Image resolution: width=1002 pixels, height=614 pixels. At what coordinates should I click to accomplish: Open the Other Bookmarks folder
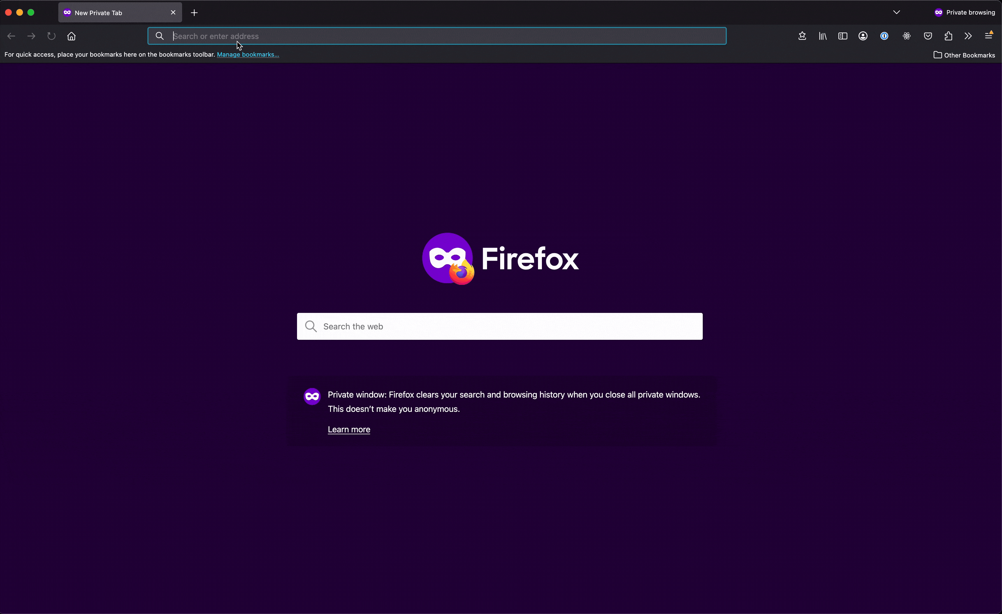tap(964, 55)
